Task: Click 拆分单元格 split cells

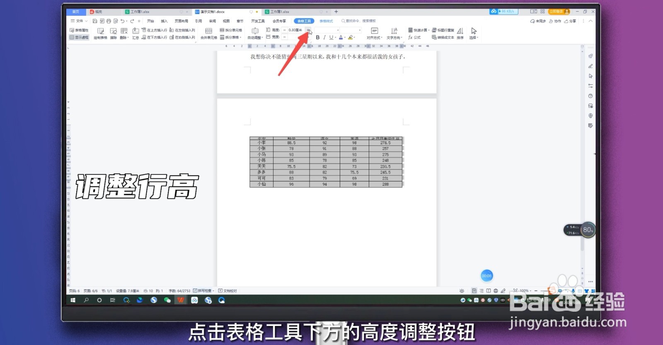Action: pos(231,30)
